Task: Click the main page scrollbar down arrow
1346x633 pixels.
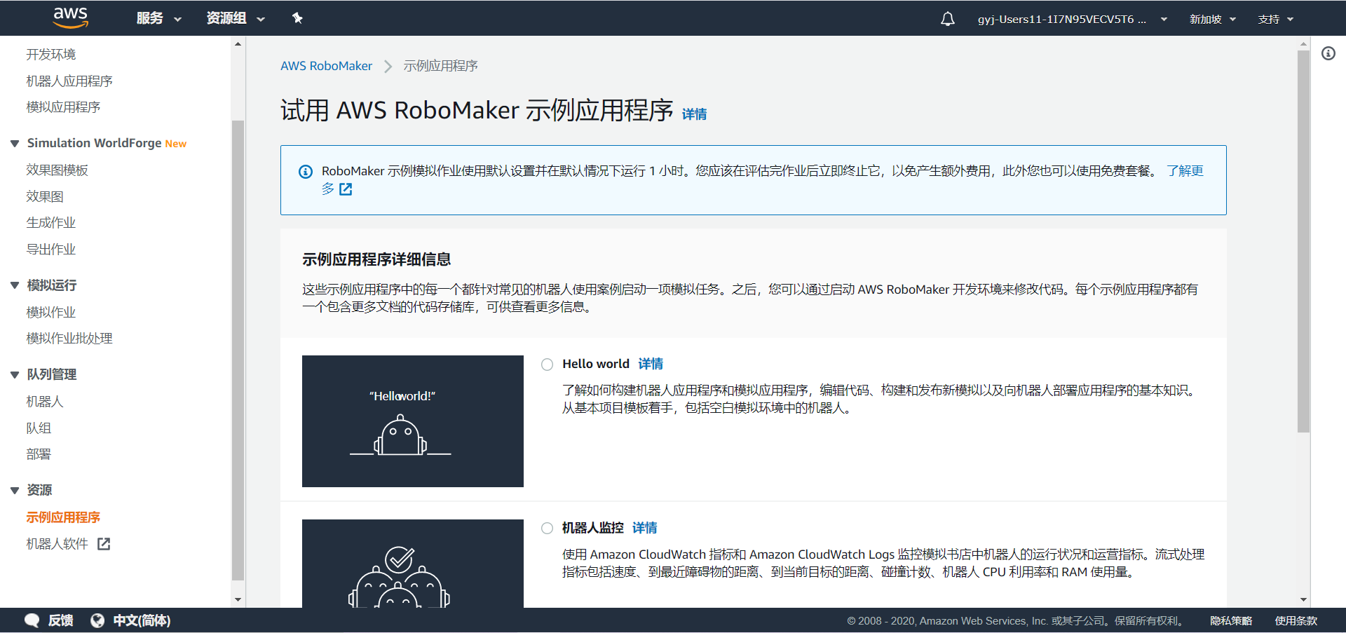Action: tap(1304, 600)
